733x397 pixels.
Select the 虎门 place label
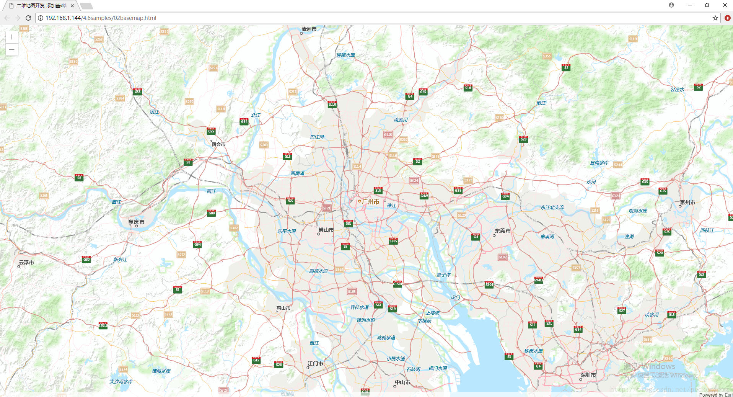coord(455,297)
